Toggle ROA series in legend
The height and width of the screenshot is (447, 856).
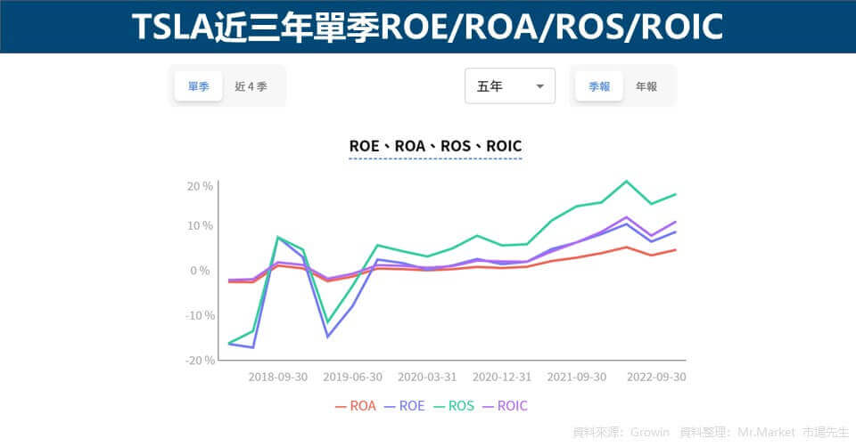[x=356, y=406]
